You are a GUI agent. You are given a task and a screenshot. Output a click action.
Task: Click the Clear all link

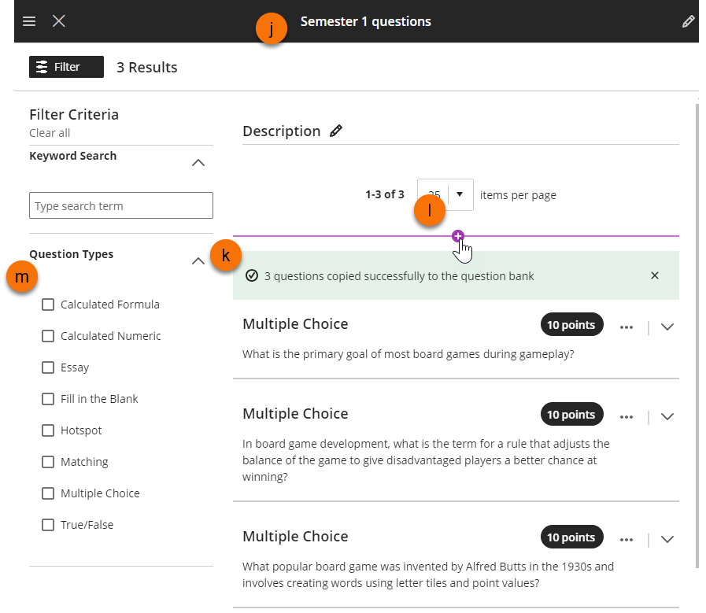pyautogui.click(x=50, y=133)
